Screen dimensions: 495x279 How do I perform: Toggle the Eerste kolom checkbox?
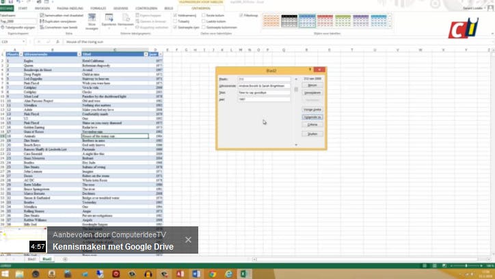[203, 15]
